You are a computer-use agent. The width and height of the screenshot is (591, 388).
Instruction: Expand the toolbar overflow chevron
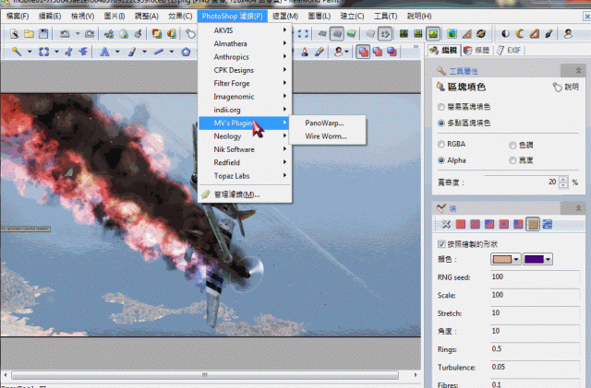coord(416,47)
